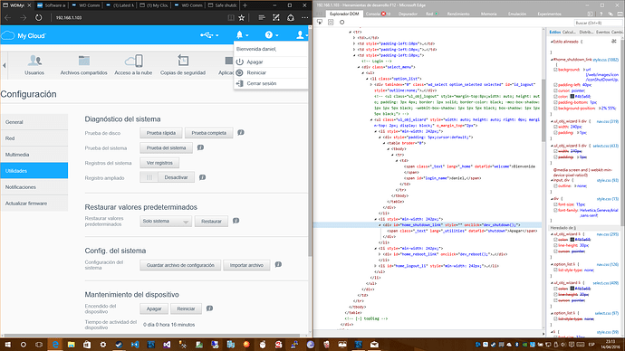Click the My Cloud logo
Image resolution: width=625 pixels, height=351 pixels.
(24, 36)
